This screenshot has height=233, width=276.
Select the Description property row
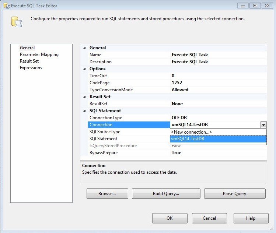[129, 62]
